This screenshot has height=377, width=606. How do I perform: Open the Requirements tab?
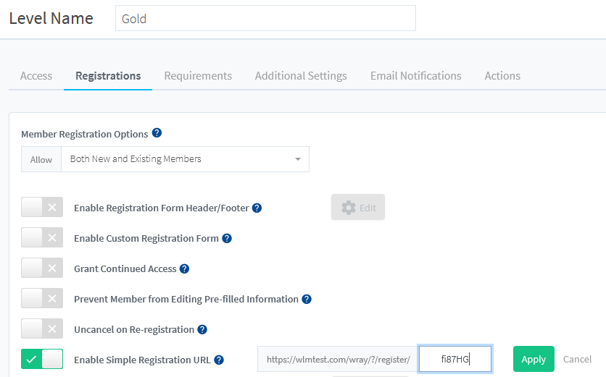tap(198, 76)
